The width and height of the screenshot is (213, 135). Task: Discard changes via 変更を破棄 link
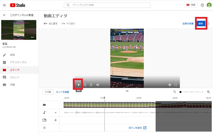pyautogui.click(x=188, y=24)
